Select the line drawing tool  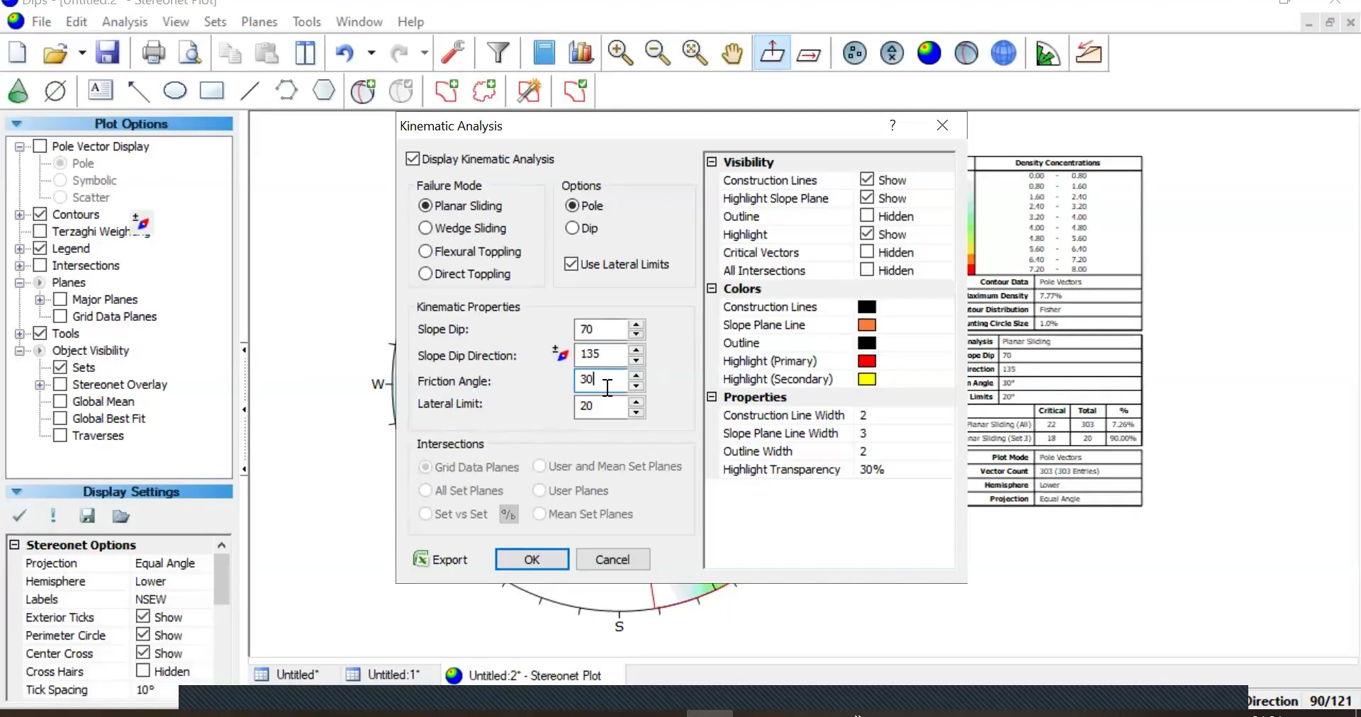[250, 91]
